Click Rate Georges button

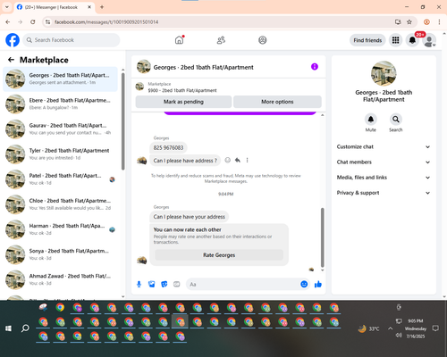coord(219,255)
